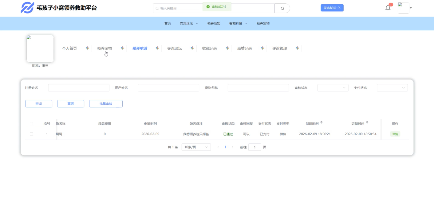Click the 宠物名称 input field

tap(258, 88)
